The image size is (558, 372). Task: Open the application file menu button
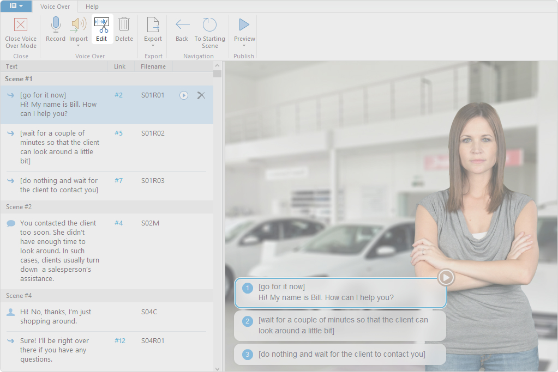pyautogui.click(x=16, y=6)
